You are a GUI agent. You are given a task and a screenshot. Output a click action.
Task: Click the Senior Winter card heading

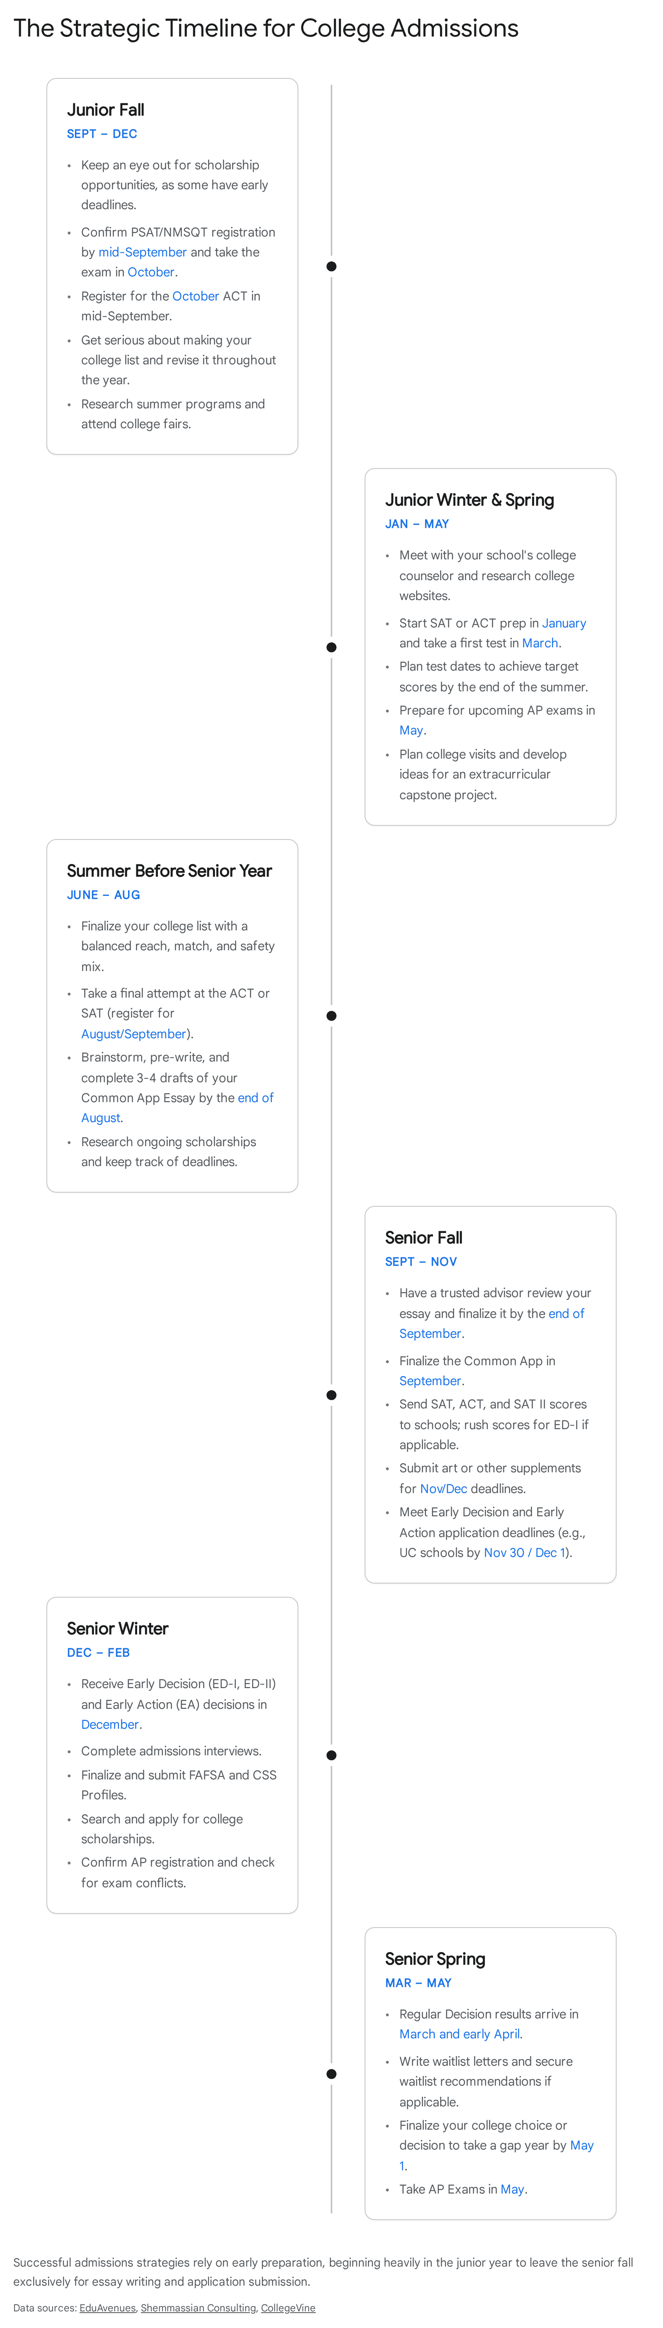tap(117, 1628)
